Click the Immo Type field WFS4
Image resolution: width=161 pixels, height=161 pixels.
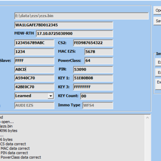click(98, 105)
